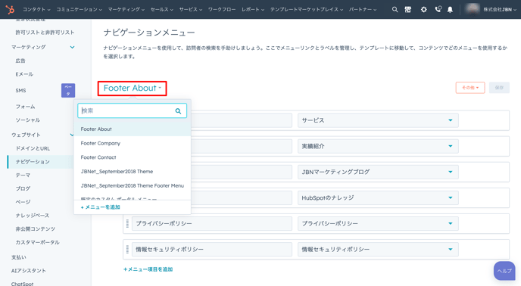521x286 pixels.
Task: Click the account avatar thumbnail
Action: coord(473,9)
